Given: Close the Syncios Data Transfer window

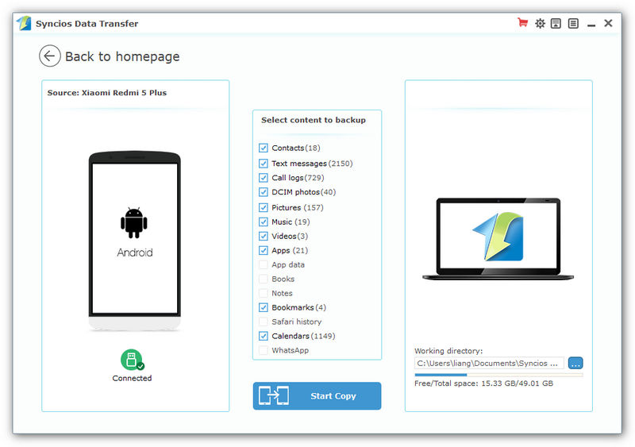Looking at the screenshot, I should [x=608, y=23].
